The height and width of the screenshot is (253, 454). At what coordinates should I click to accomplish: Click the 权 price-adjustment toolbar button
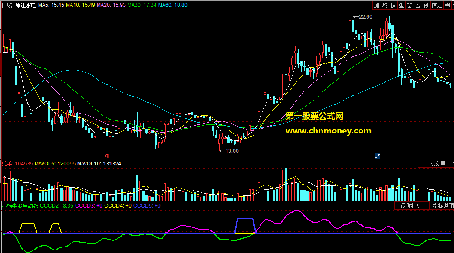(393, 5)
